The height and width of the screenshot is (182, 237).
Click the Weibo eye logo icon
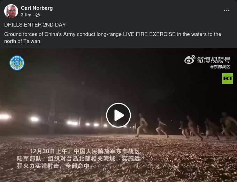pyautogui.click(x=190, y=59)
